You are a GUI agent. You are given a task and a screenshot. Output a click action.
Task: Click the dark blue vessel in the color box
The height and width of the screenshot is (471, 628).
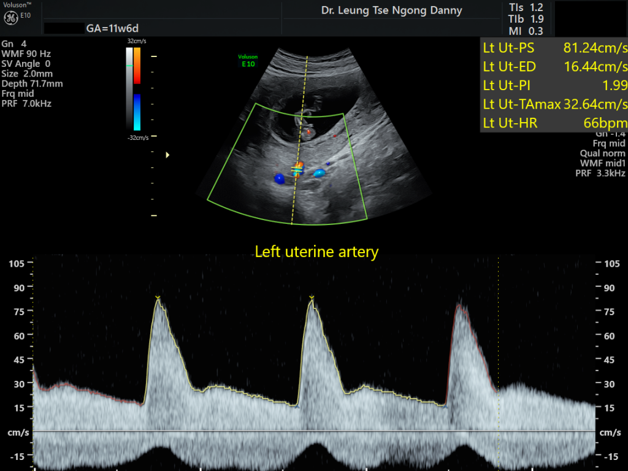pos(279,178)
